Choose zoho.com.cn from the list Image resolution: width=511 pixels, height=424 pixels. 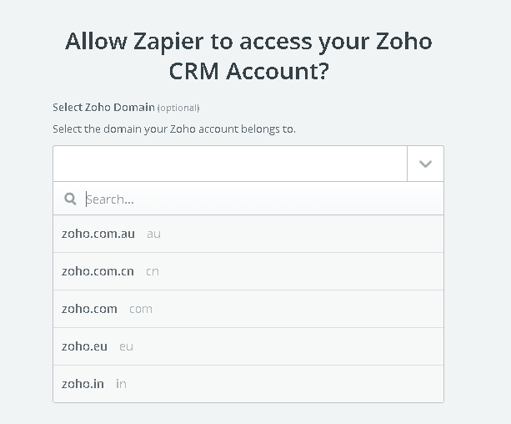(x=98, y=271)
